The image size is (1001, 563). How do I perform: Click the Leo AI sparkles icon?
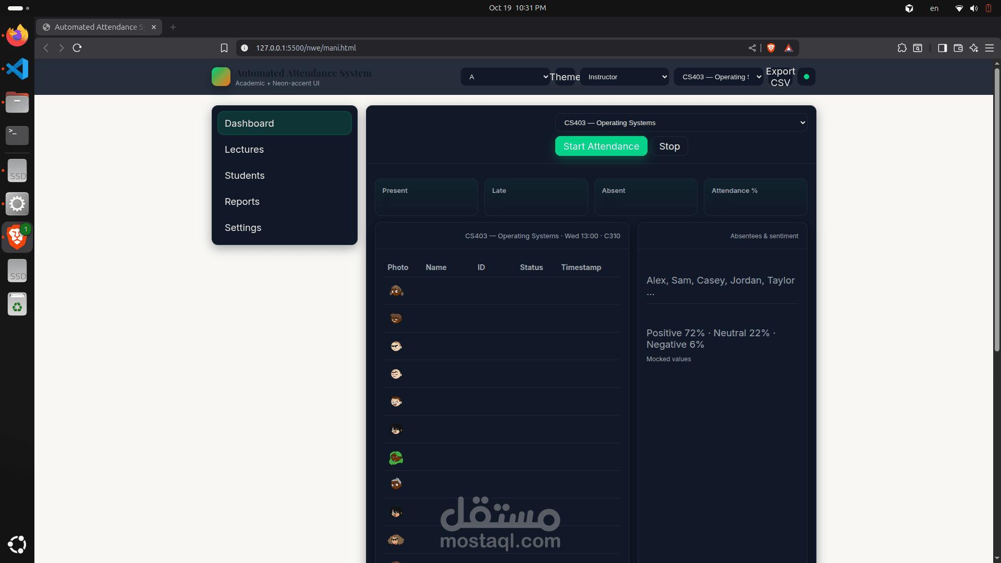pyautogui.click(x=974, y=48)
